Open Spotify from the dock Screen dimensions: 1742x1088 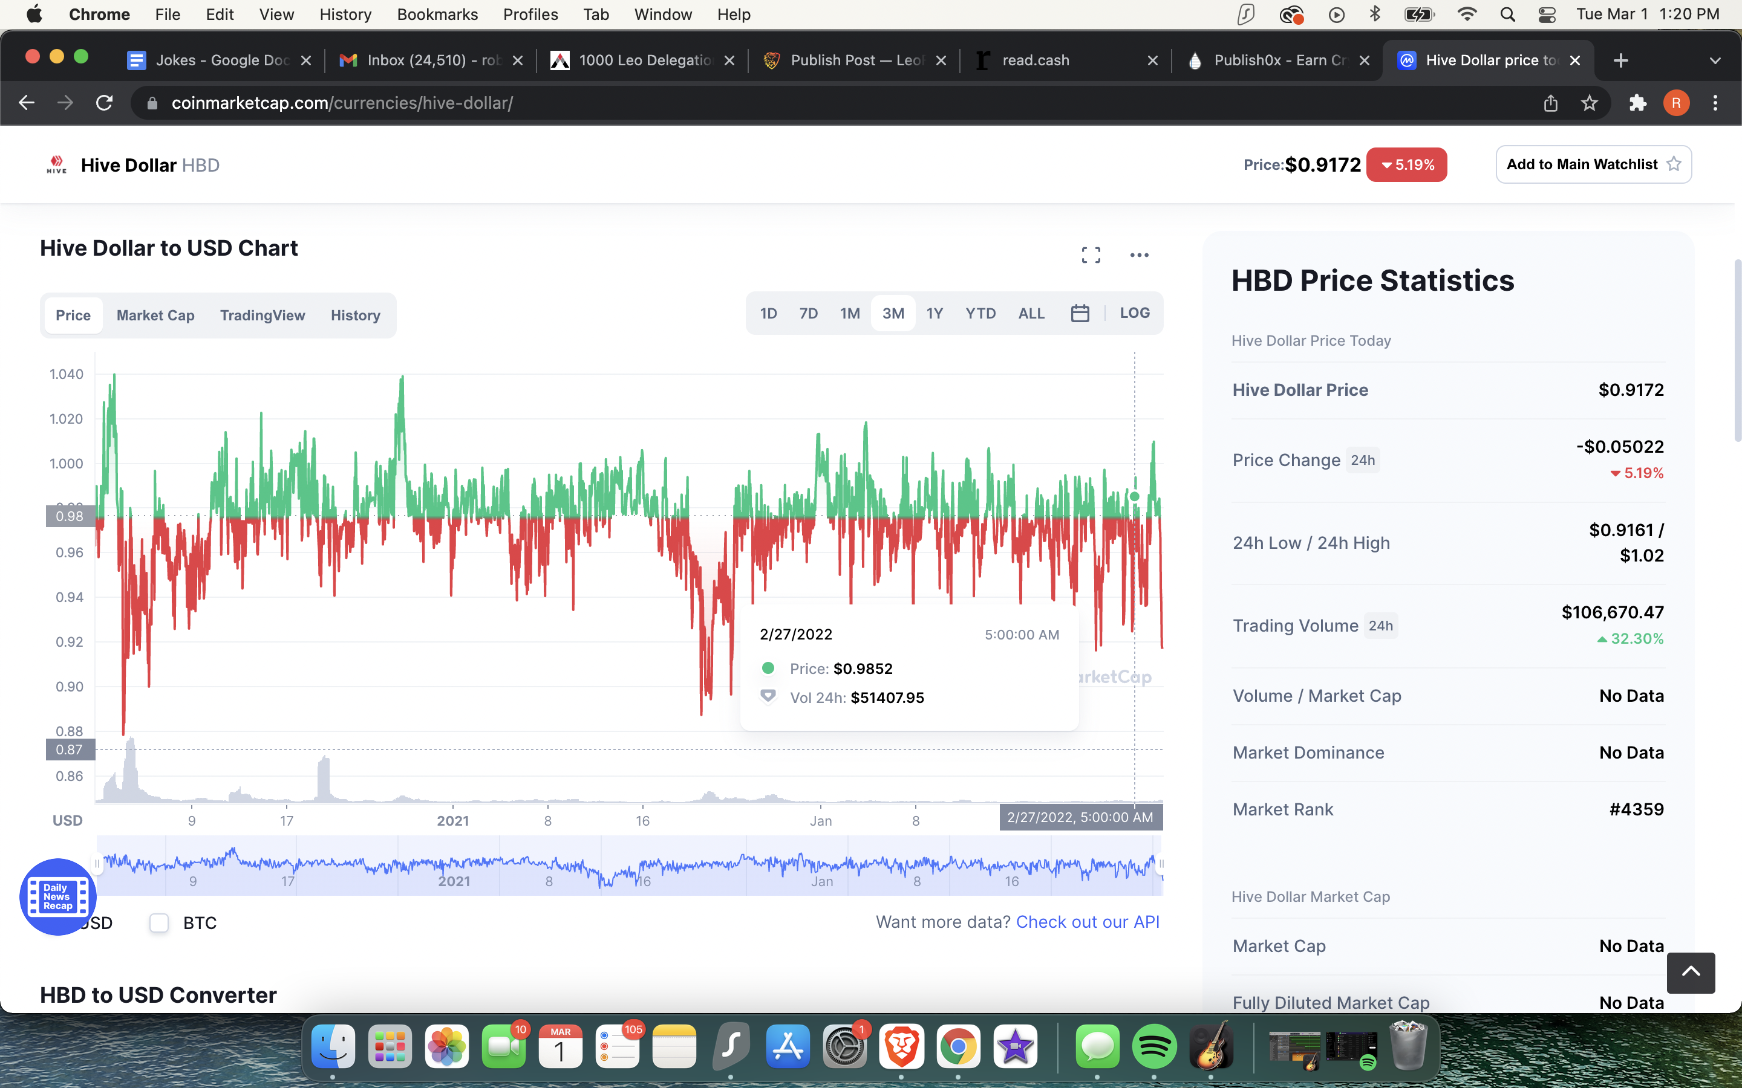[x=1154, y=1046]
